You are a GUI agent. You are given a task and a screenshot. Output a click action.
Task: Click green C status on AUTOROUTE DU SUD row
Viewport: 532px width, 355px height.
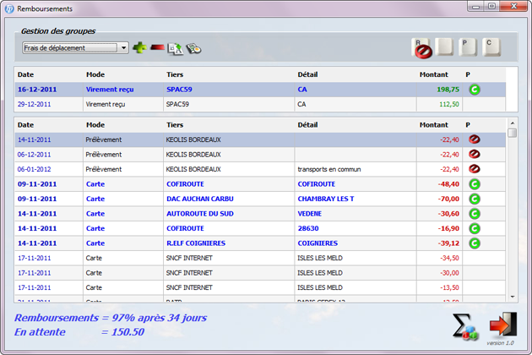[475, 214]
